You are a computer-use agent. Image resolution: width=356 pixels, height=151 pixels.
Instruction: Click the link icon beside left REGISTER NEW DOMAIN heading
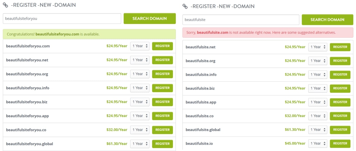[5, 5]
